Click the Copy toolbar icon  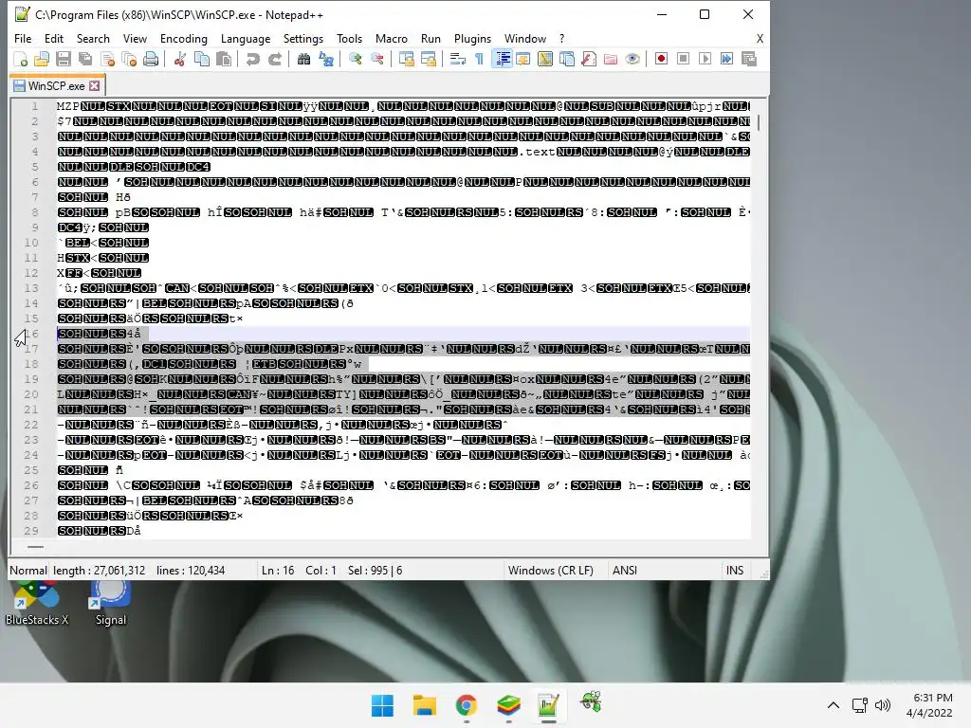click(x=202, y=60)
